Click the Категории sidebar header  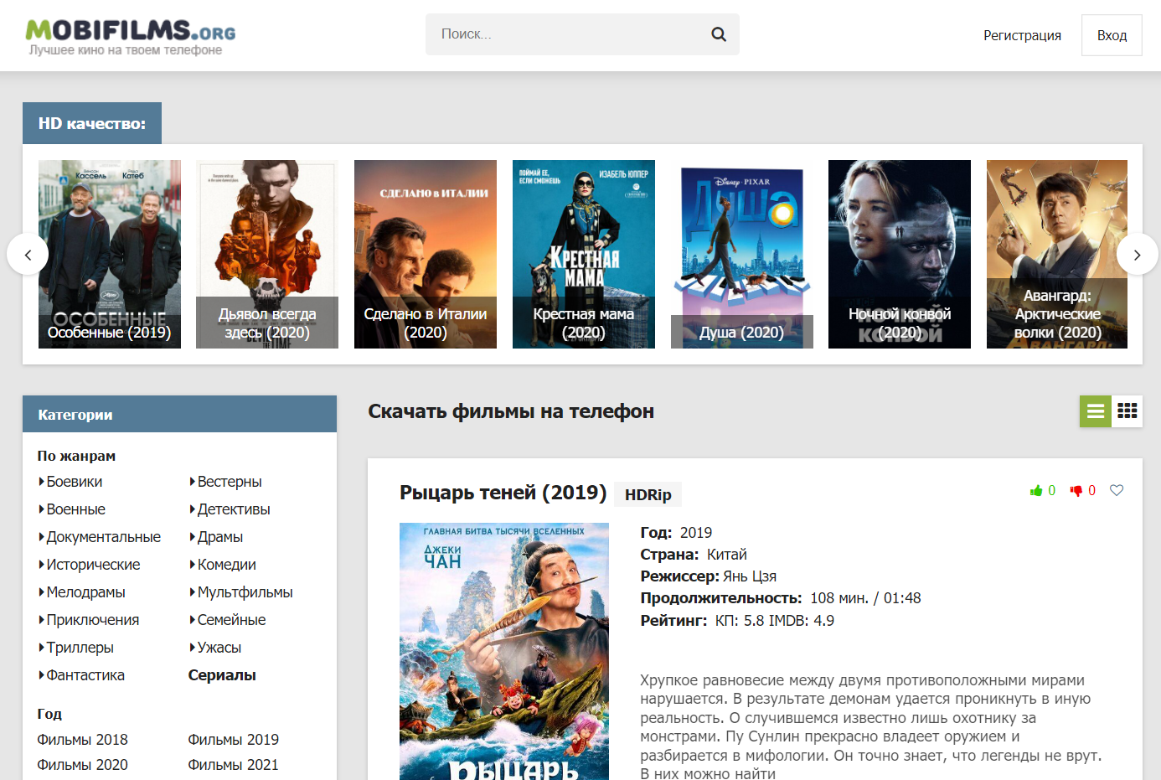point(179,414)
